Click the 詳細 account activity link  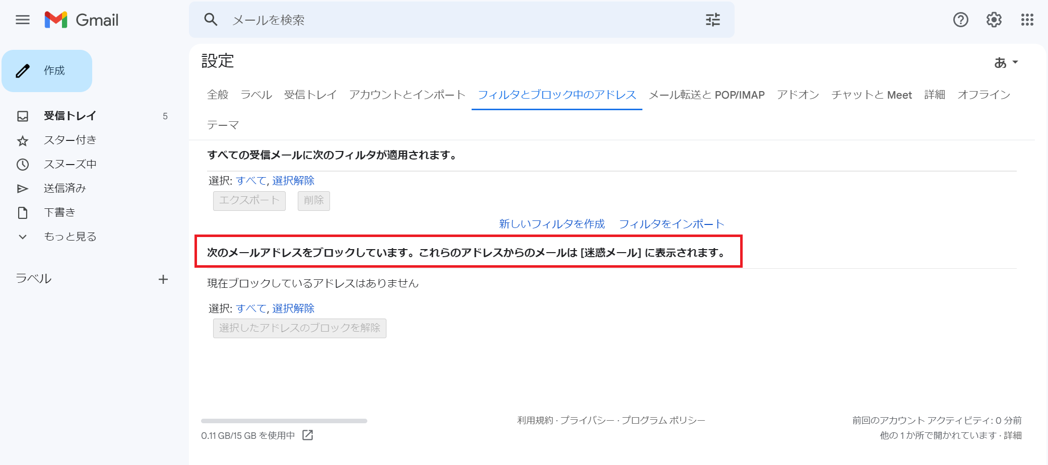click(1012, 435)
